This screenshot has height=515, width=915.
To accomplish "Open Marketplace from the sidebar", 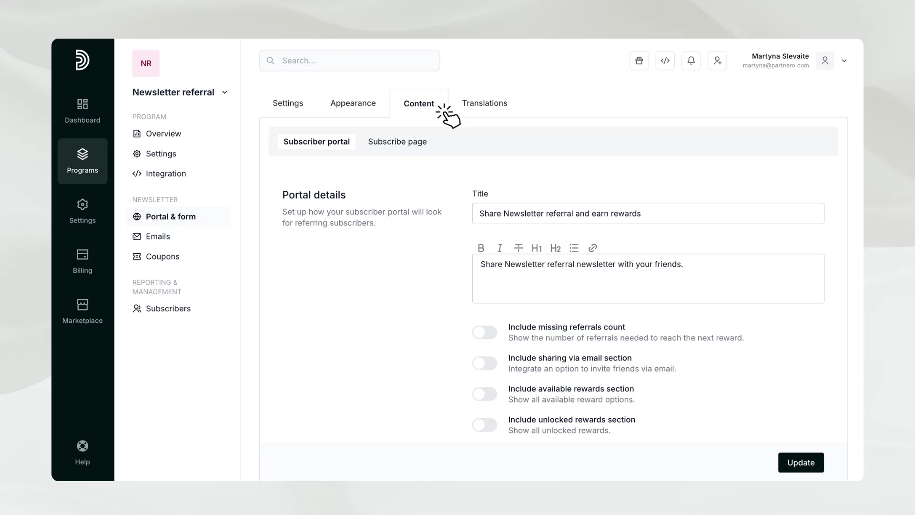I will tap(82, 311).
